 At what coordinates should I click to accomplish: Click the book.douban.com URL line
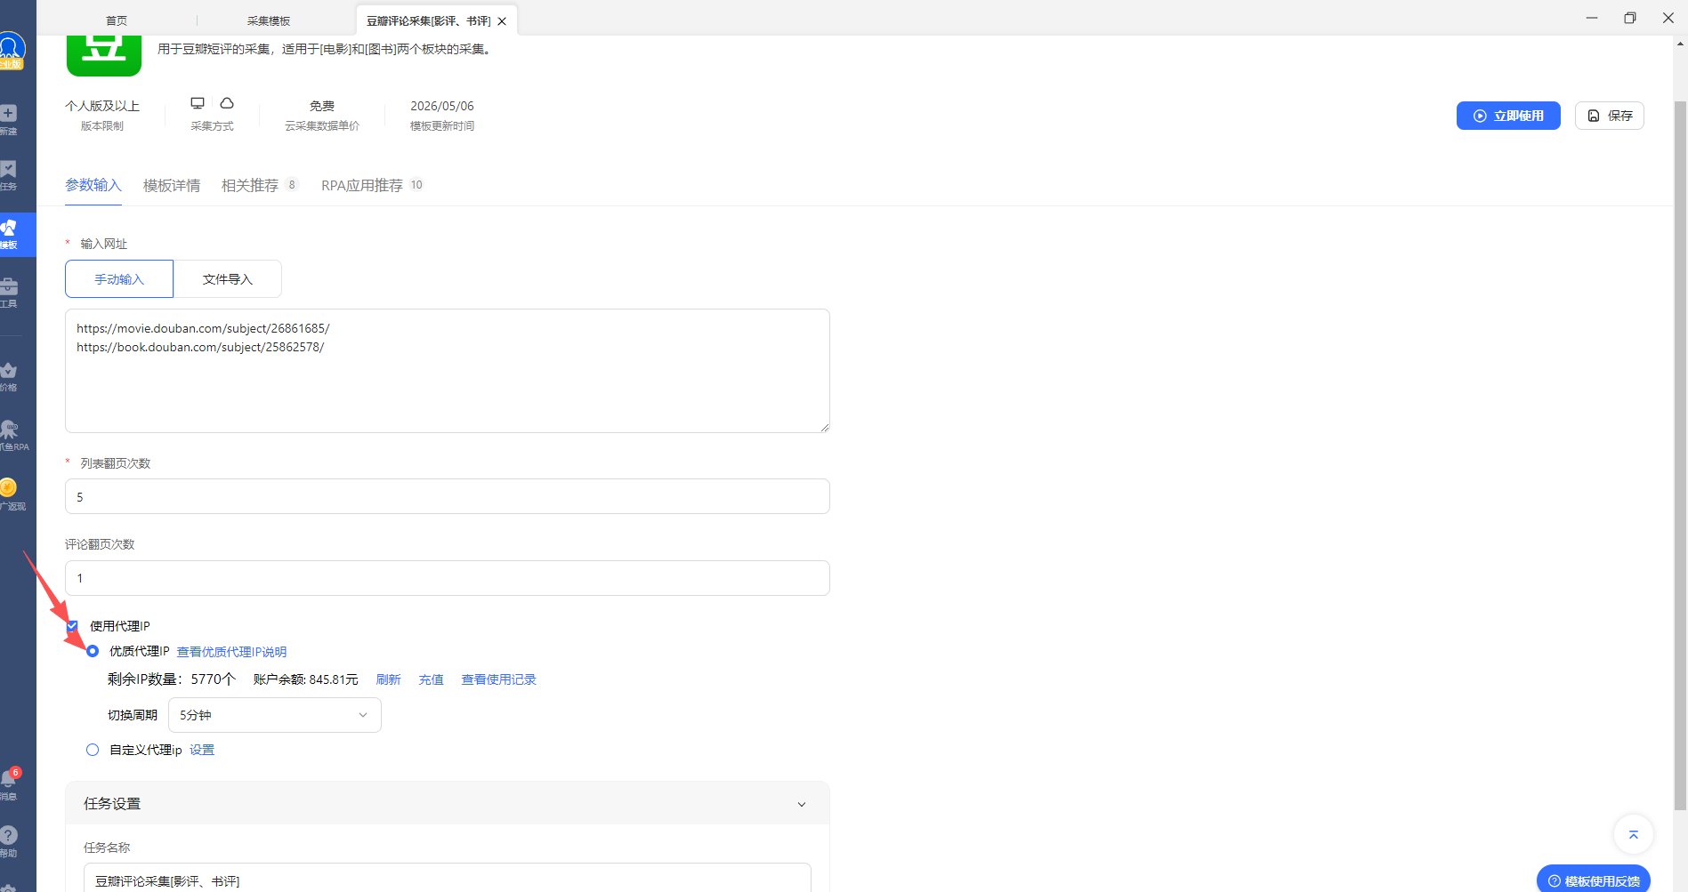pyautogui.click(x=200, y=347)
